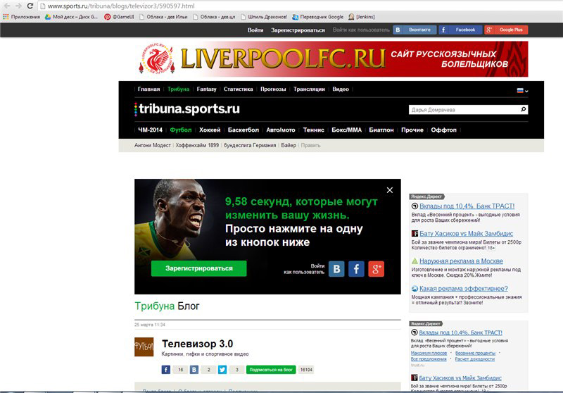Open the Трибуна heading link
This screenshot has height=393, width=563.
154,306
